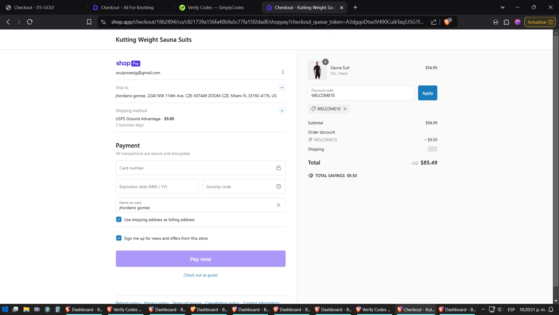The image size is (559, 315).
Task: Open the camera app in taskbar
Action: pyautogui.click(x=37, y=309)
